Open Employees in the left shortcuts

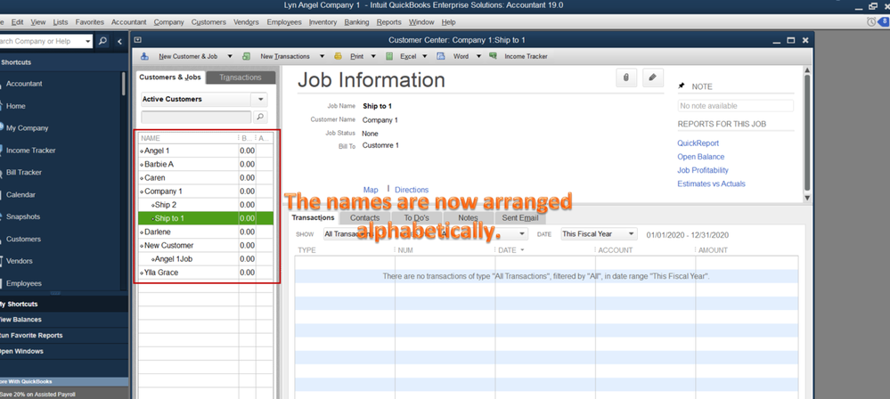point(23,283)
